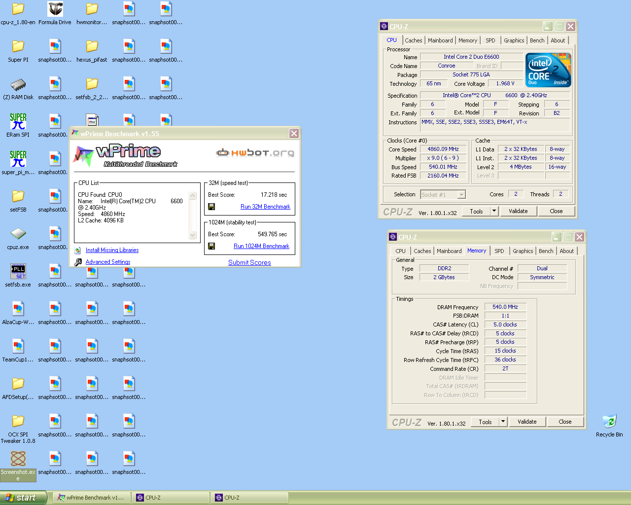Expand Tools dropdown arrow in upper CPU-Z

(494, 211)
